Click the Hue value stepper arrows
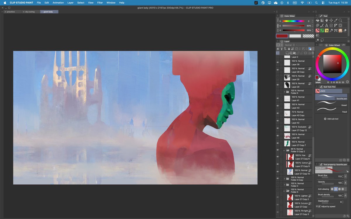The image size is (351, 219). tap(312, 21)
